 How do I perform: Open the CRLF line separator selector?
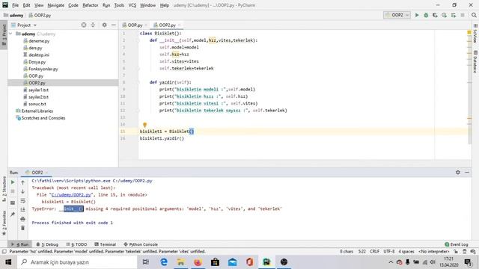374,252
